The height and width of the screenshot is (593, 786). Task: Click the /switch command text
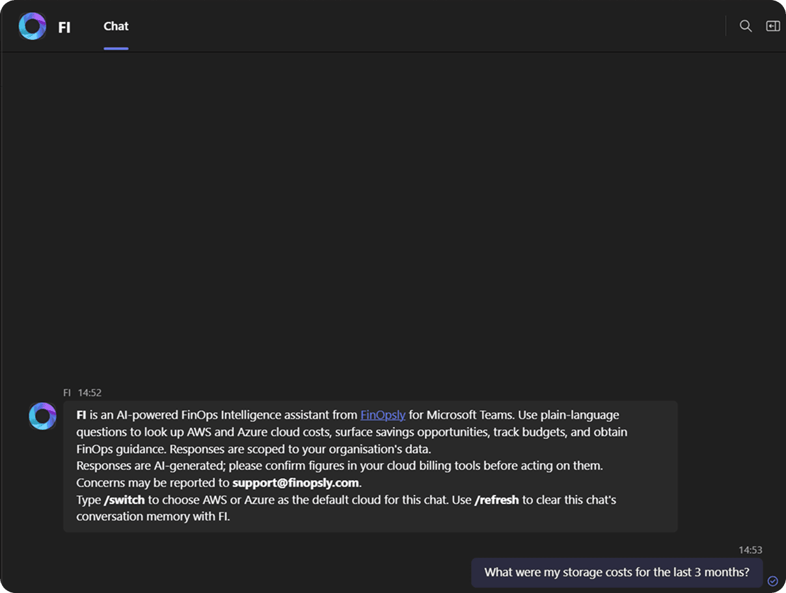(x=124, y=500)
